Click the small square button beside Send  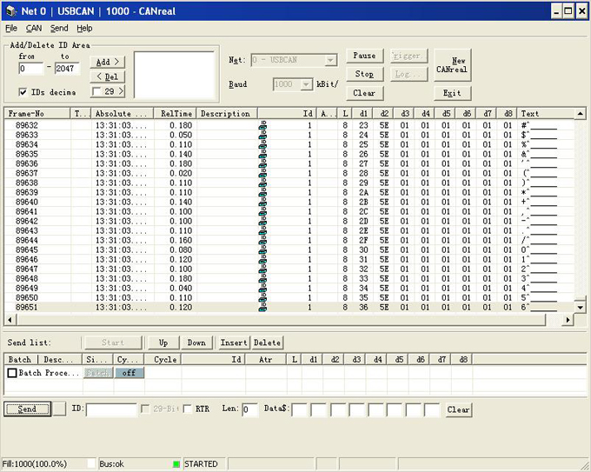point(59,409)
